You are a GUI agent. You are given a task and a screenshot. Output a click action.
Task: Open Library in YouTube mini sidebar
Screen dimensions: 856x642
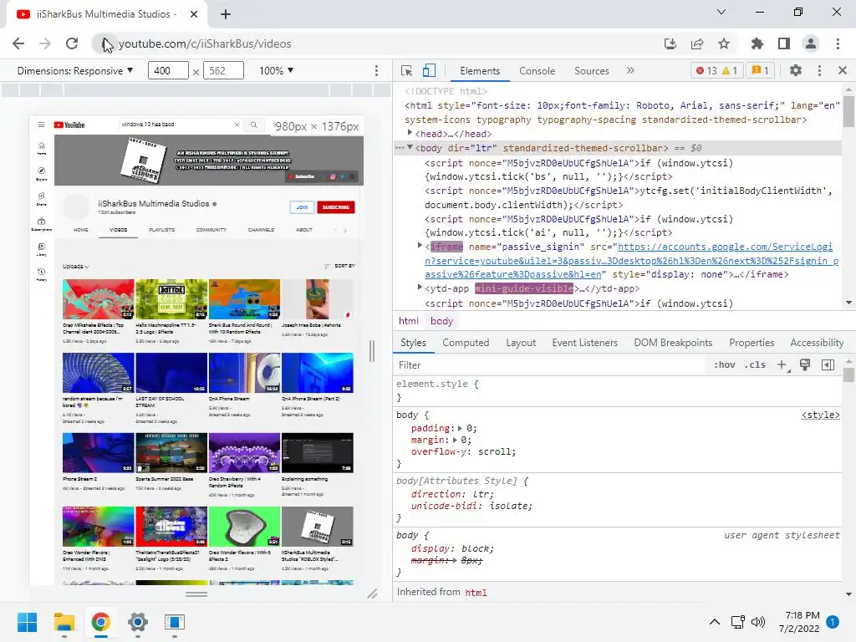(x=42, y=249)
